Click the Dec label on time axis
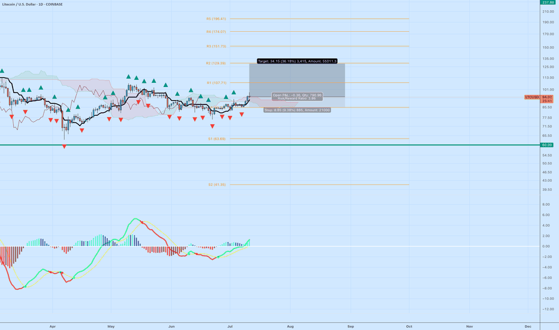This screenshot has width=559, height=330. (528, 326)
